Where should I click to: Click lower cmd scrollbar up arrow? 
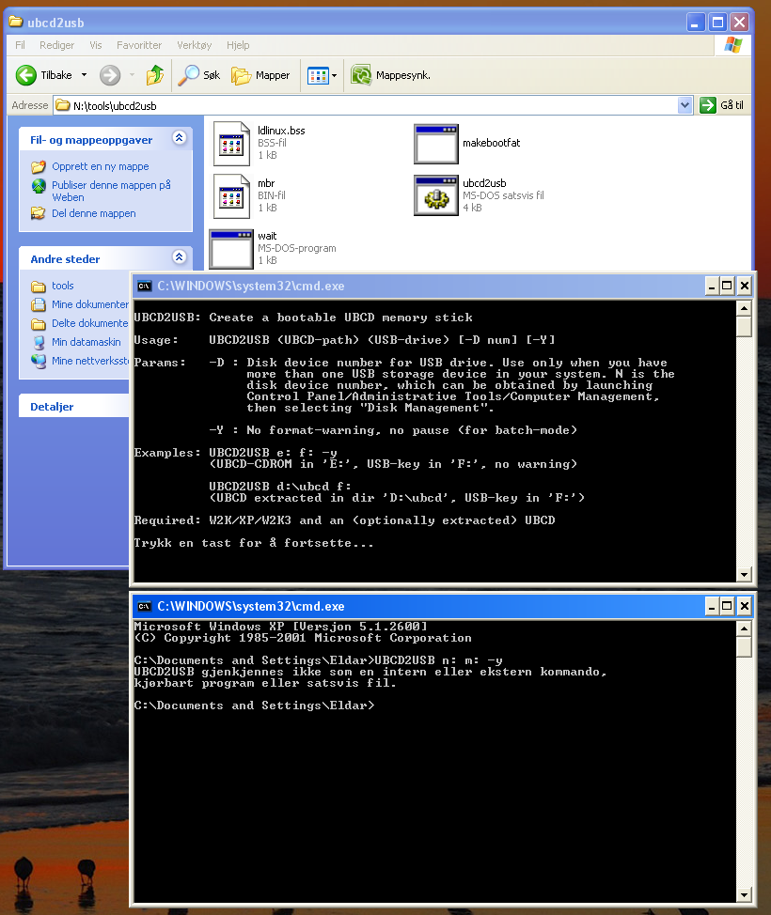coord(744,628)
